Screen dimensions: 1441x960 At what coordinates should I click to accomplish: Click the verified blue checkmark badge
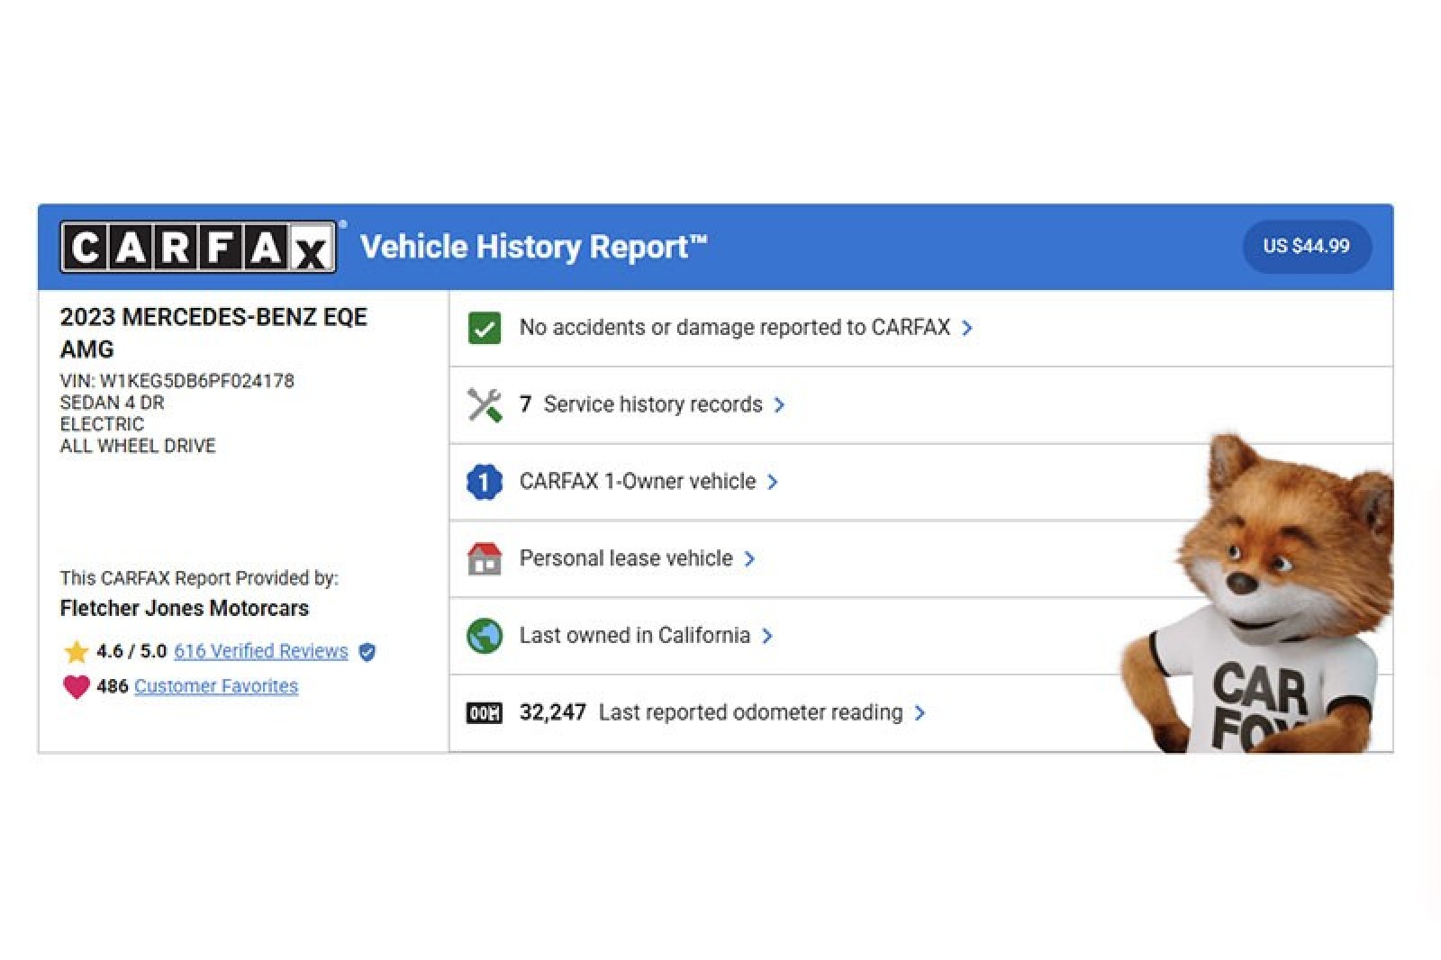pyautogui.click(x=367, y=652)
